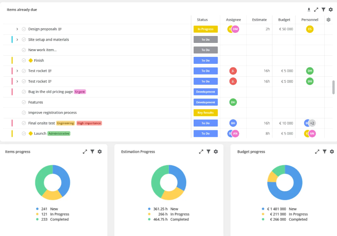The image size is (337, 236).
Task: Expand the Budget progress widget
Action: (x=317, y=152)
